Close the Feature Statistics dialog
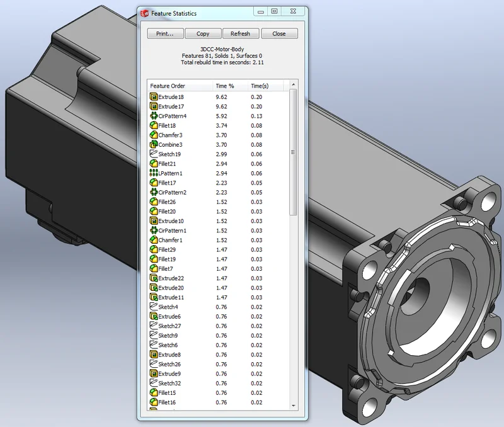The height and width of the screenshot is (427, 504). tap(279, 33)
